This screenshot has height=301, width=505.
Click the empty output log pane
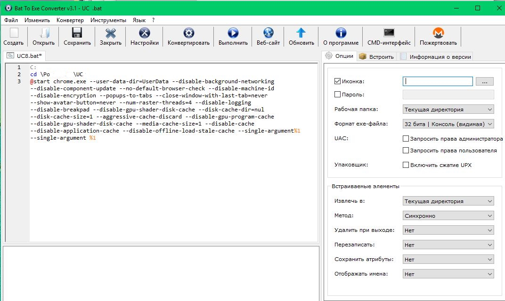(x=161, y=273)
